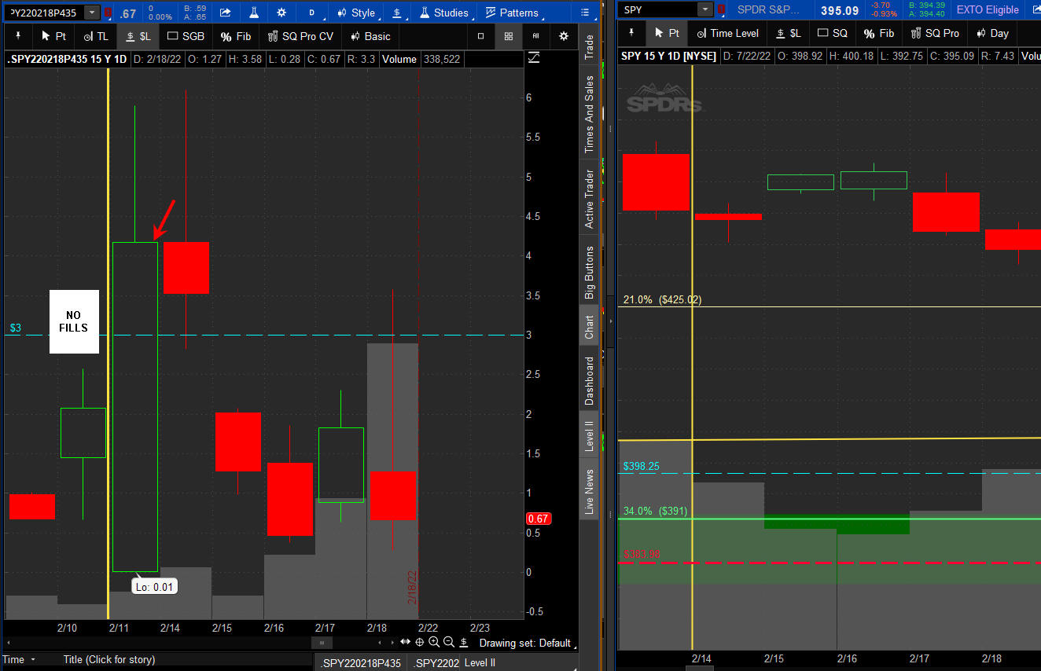Pin the left chart drawing toolbar

click(17, 36)
